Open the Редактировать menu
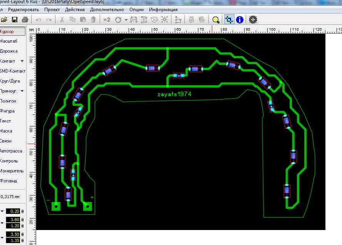The width and height of the screenshot is (342, 245). (23, 10)
